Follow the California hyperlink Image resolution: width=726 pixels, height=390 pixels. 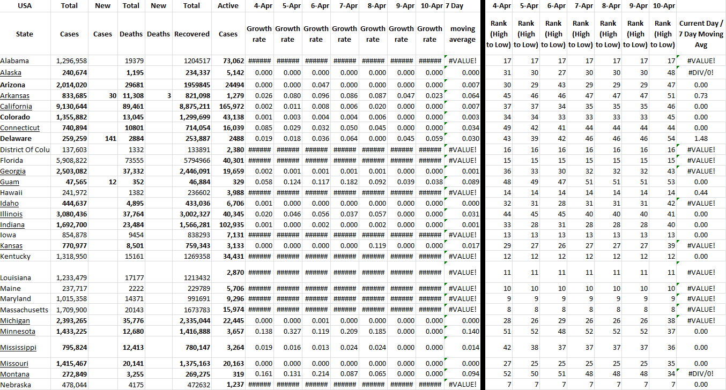point(16,106)
